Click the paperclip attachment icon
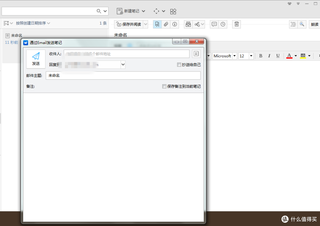 click(x=166, y=24)
